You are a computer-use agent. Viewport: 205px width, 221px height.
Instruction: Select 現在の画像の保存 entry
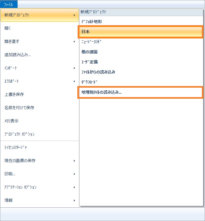click(40, 161)
